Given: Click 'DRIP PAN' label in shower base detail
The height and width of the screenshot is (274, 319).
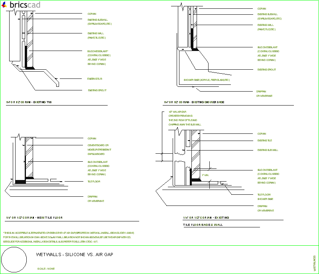Looking at the screenshot, I should (261, 92).
